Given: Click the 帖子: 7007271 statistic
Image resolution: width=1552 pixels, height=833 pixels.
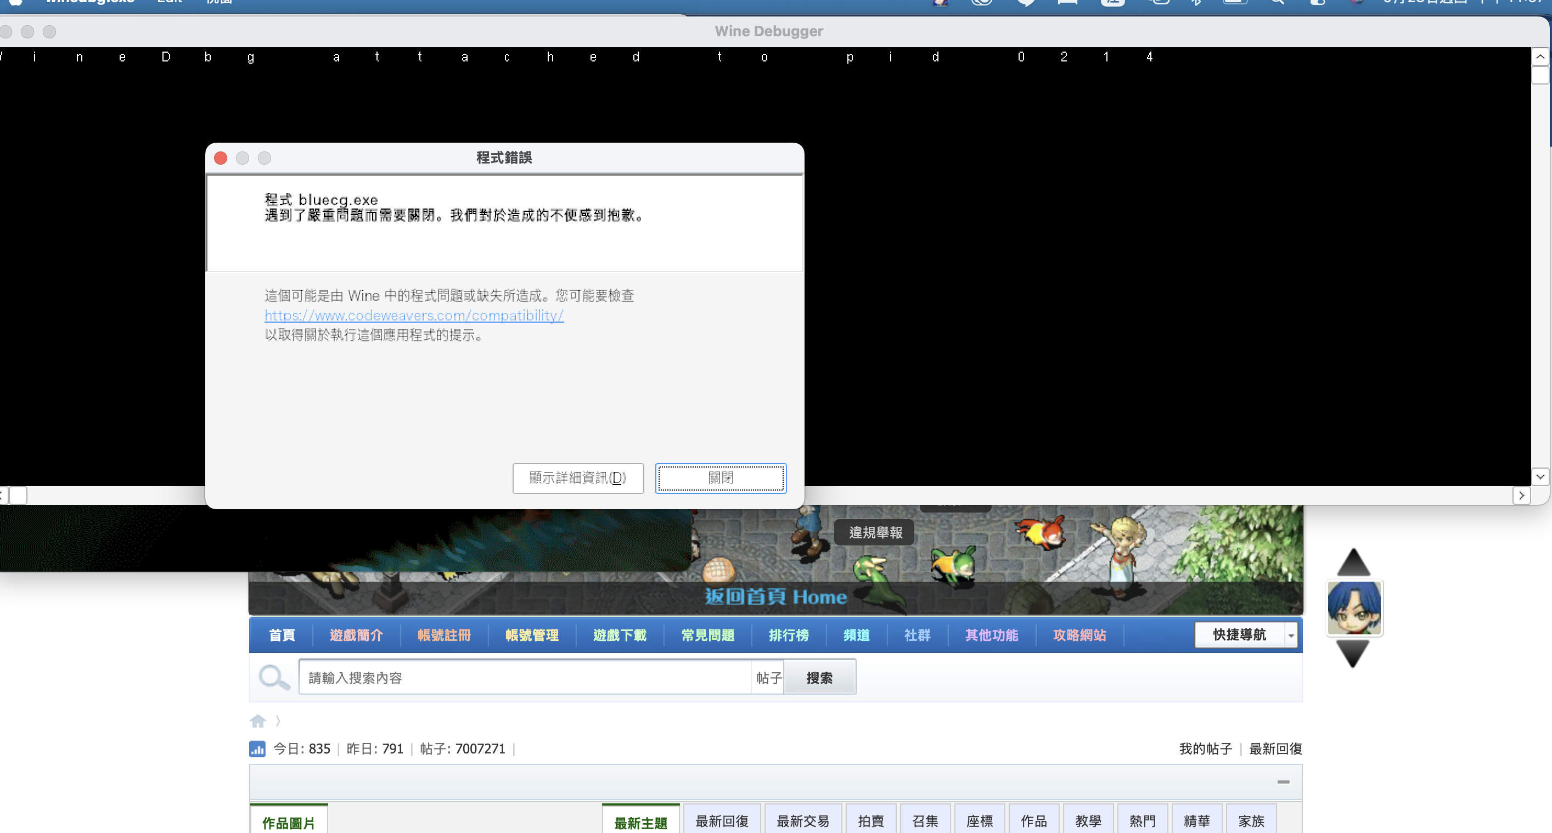Looking at the screenshot, I should [463, 748].
